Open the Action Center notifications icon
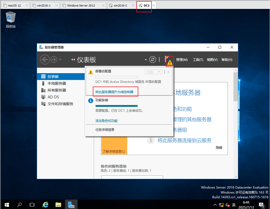The width and height of the screenshot is (270, 209). (262, 205)
